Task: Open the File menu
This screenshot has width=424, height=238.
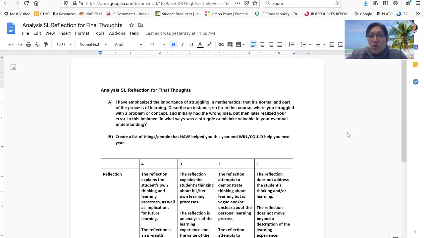Action: [26, 33]
